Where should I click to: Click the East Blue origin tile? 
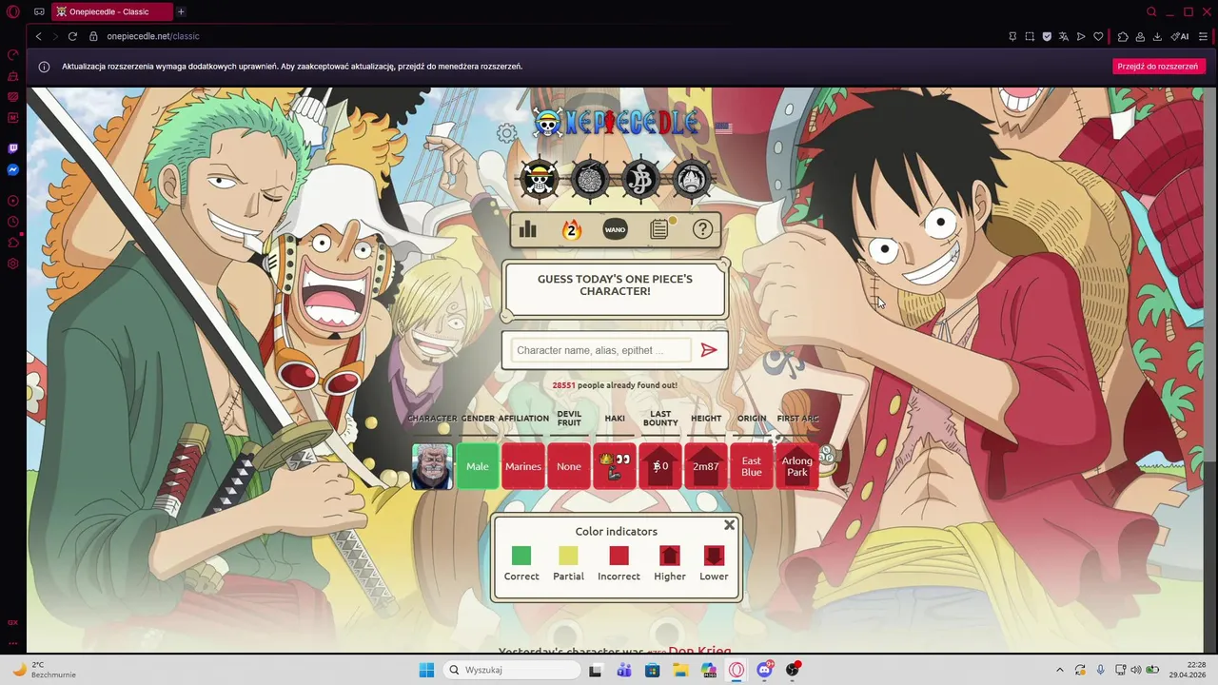point(752,466)
